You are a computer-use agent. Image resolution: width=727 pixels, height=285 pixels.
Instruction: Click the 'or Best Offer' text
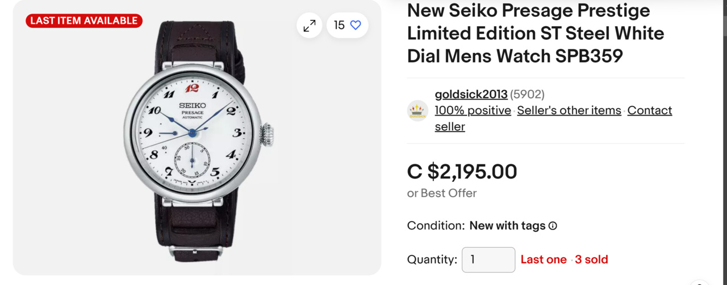tap(442, 193)
